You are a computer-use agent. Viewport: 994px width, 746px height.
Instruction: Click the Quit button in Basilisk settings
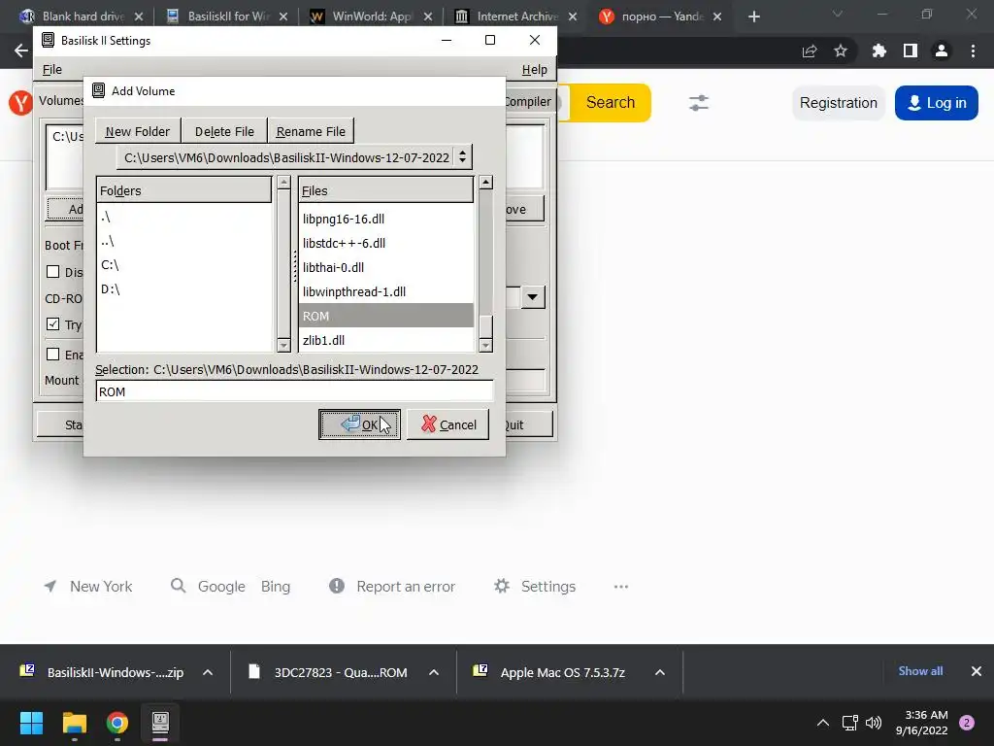click(529, 424)
